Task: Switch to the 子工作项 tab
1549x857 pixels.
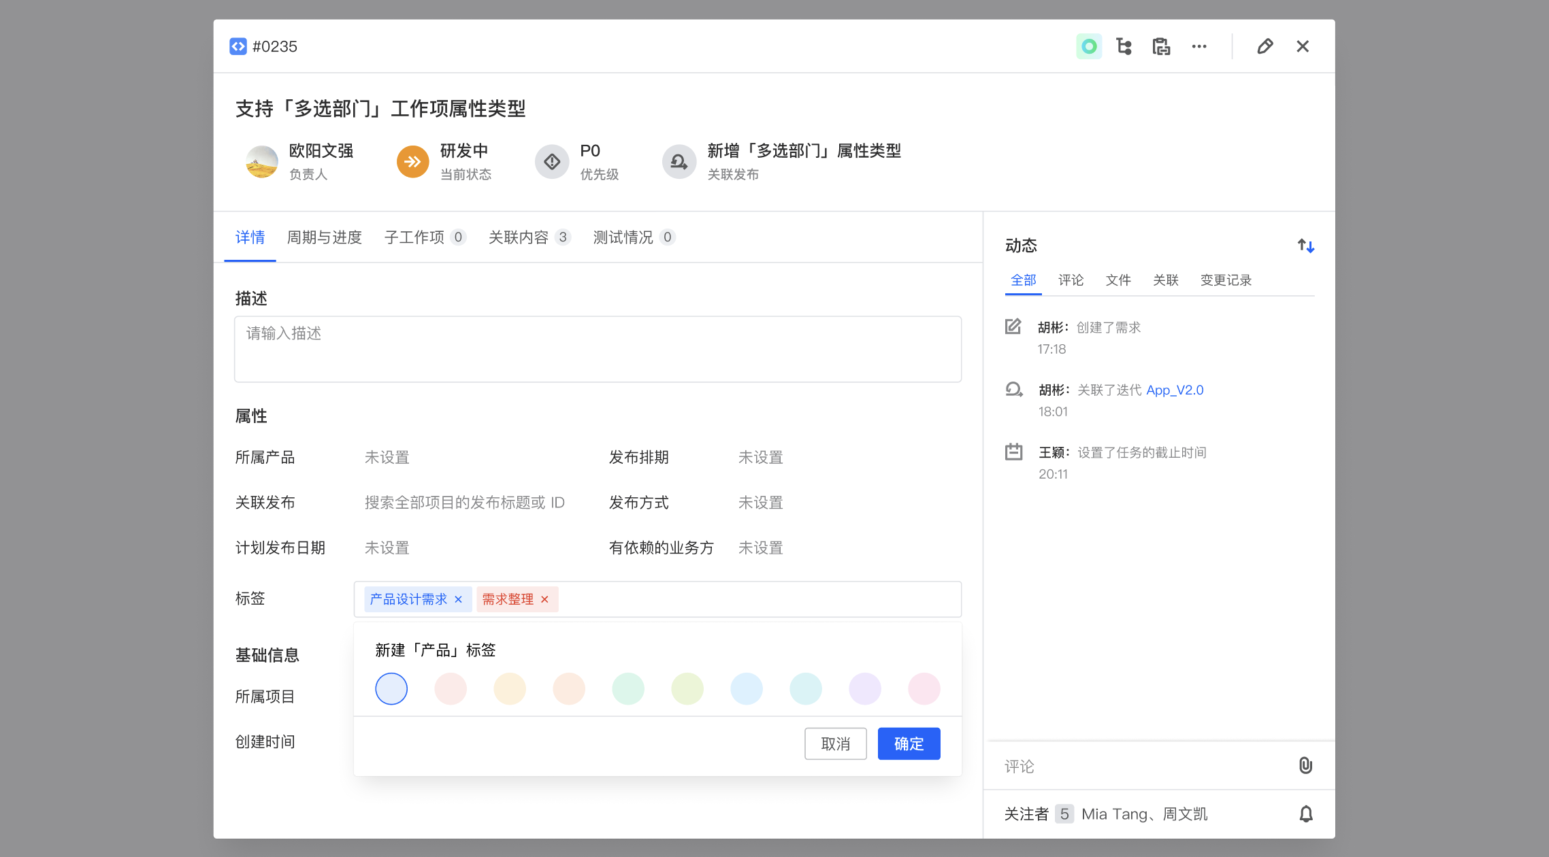Action: tap(414, 237)
